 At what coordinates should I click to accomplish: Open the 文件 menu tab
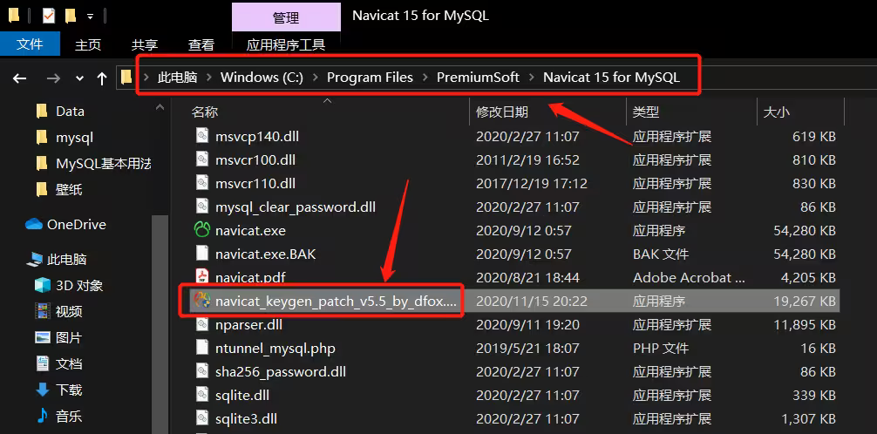(30, 44)
